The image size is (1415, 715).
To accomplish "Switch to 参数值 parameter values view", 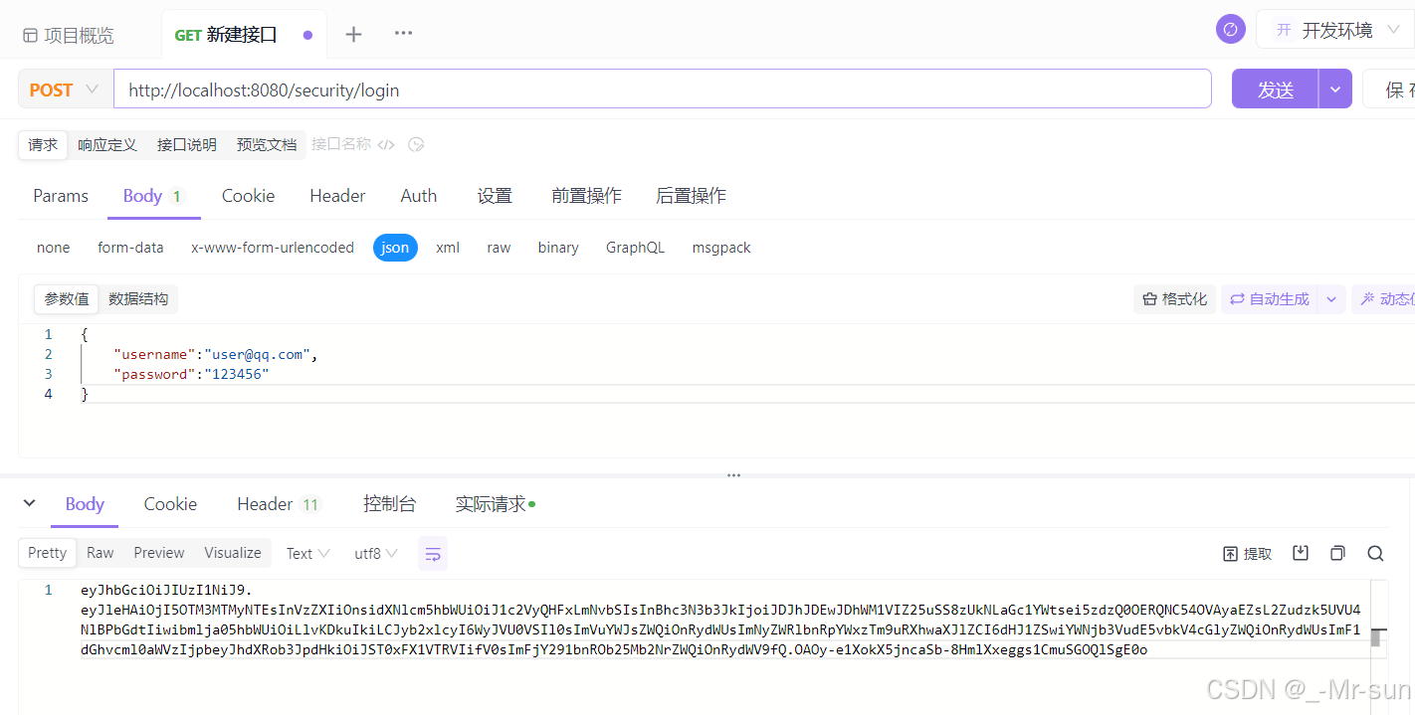I will [67, 299].
